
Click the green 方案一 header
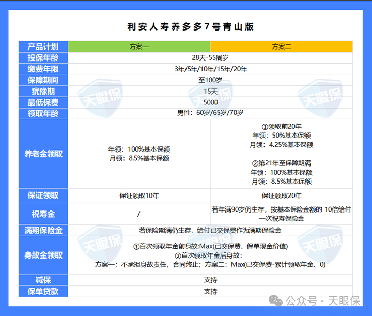[x=139, y=47]
